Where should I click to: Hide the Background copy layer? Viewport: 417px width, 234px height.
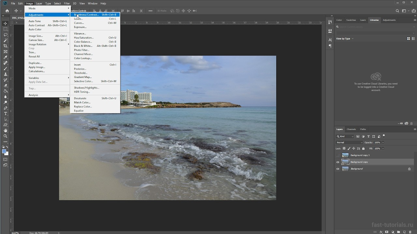pyautogui.click(x=338, y=162)
